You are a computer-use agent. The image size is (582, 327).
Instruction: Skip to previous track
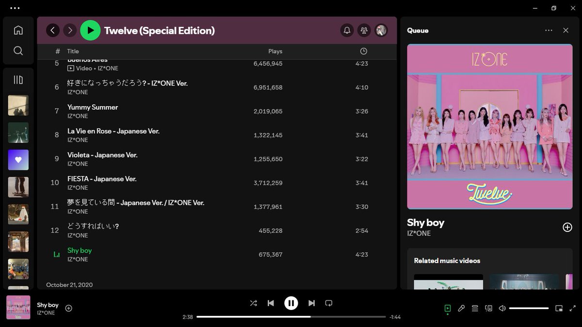pos(271,303)
